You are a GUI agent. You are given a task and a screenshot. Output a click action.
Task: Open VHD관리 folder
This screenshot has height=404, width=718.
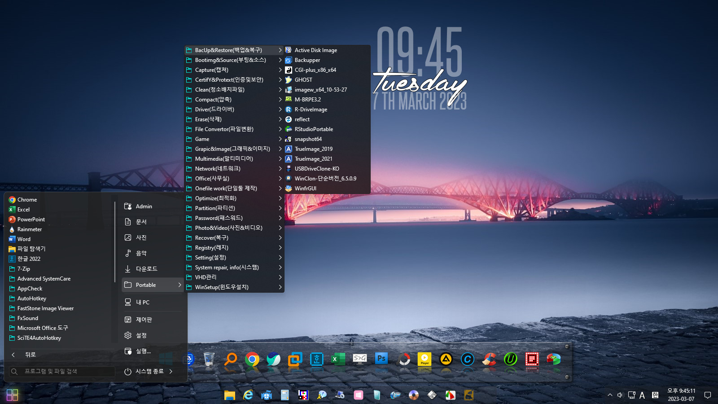pos(234,277)
